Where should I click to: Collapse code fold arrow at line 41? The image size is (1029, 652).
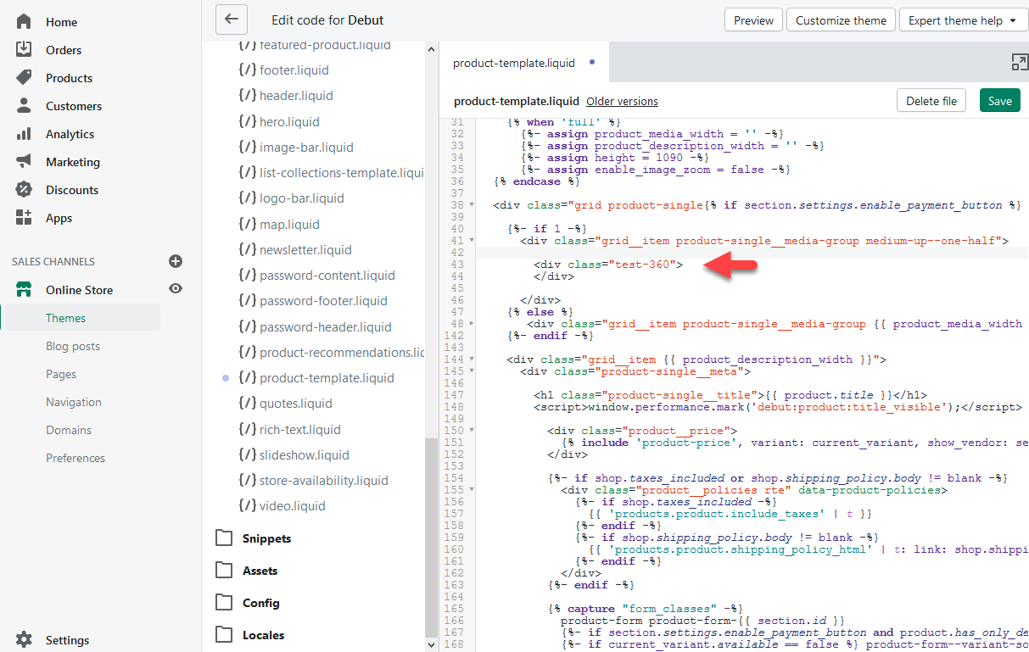(x=471, y=241)
